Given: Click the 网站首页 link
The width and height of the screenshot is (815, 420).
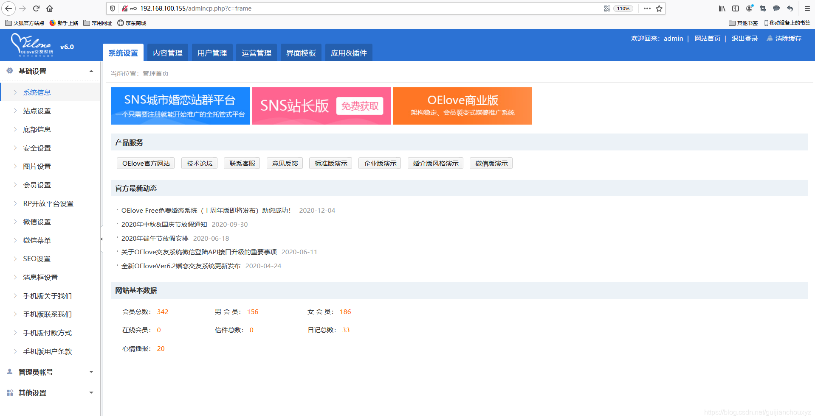Looking at the screenshot, I should pos(707,38).
